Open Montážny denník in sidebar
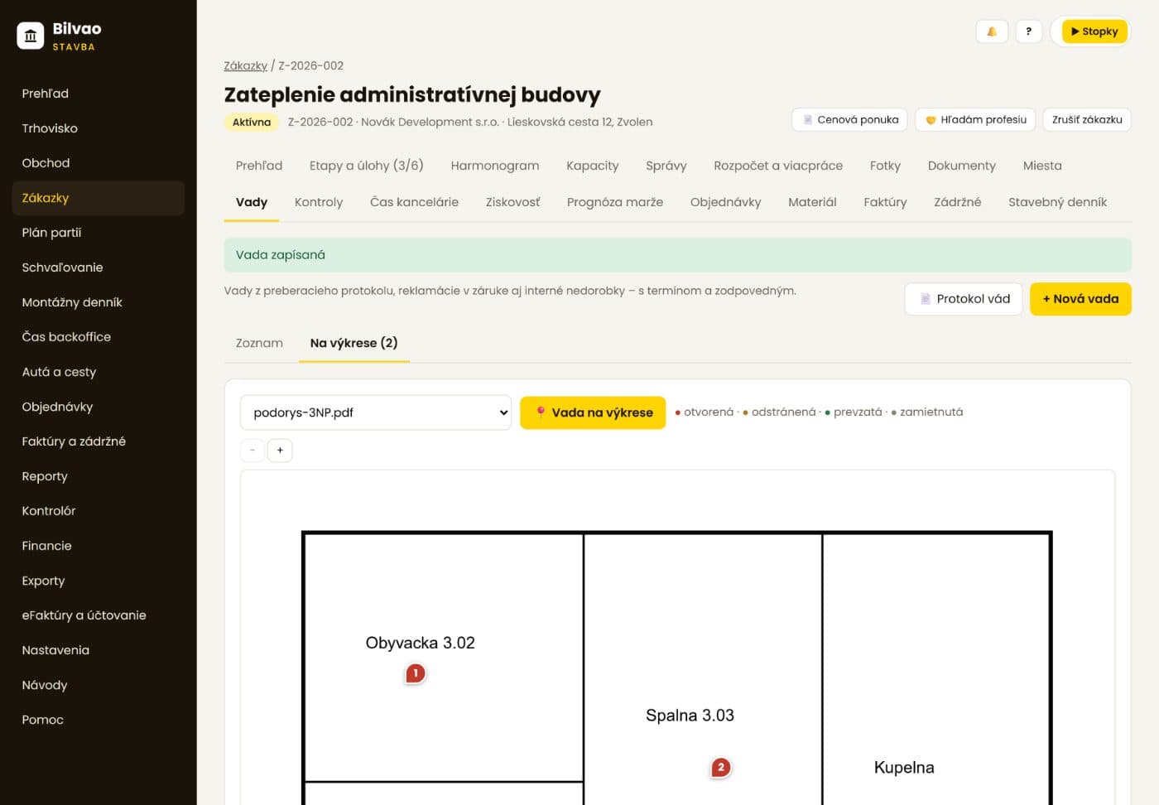1159x805 pixels. pyautogui.click(x=98, y=302)
